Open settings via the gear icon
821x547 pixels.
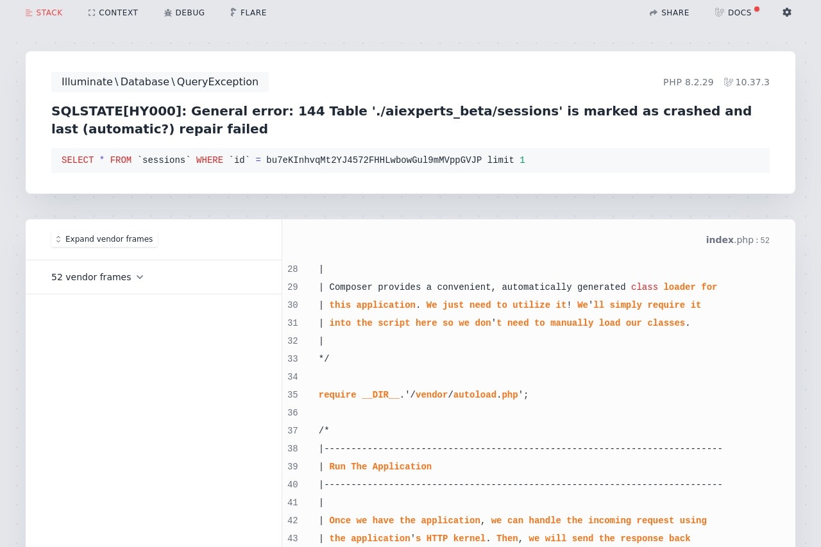787,12
